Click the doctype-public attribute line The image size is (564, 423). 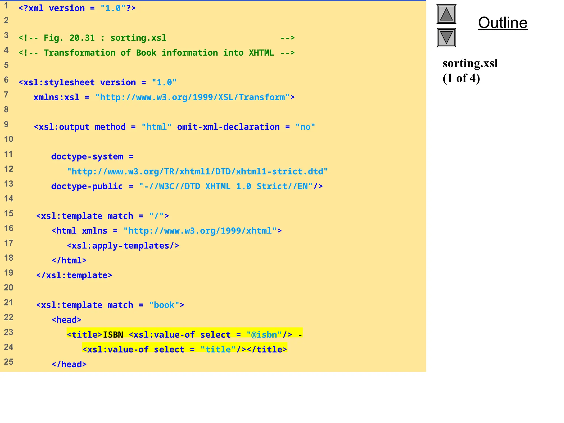click(x=187, y=186)
